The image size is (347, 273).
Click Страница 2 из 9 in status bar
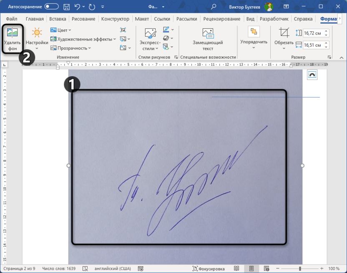click(19, 268)
